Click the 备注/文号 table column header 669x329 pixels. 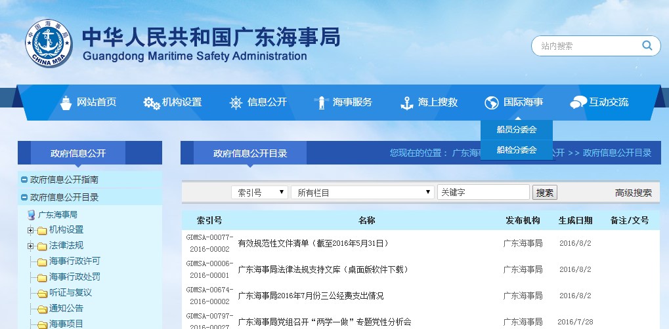[x=630, y=220]
